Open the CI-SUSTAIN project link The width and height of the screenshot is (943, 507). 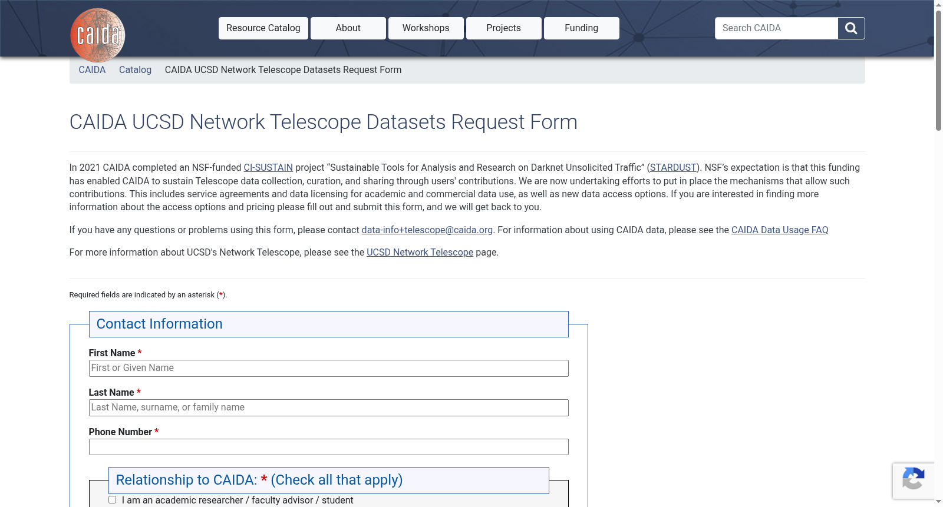[x=268, y=168]
